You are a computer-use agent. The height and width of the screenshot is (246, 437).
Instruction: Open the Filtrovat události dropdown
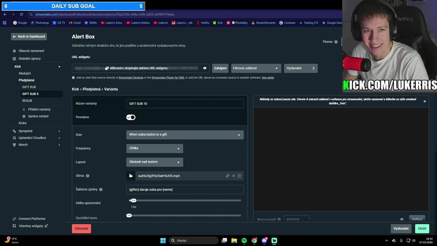tap(256, 68)
